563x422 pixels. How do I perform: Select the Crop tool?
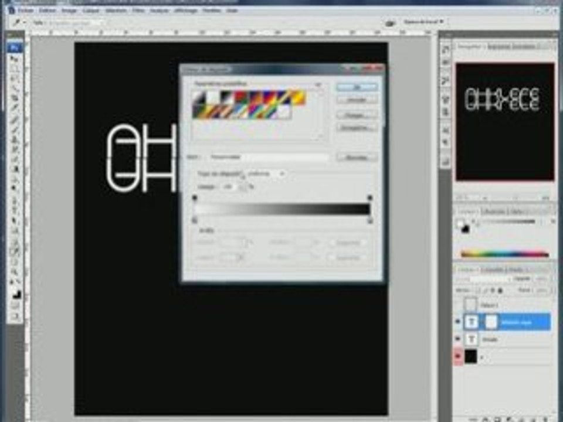15,97
